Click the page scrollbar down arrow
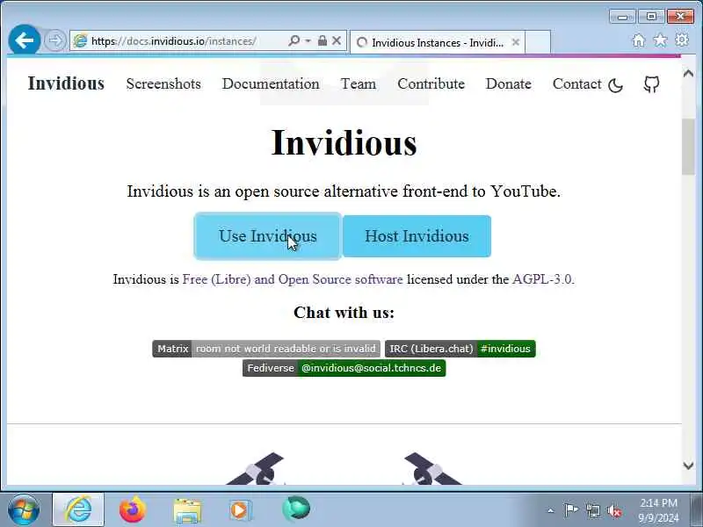The image size is (703, 527). (689, 466)
